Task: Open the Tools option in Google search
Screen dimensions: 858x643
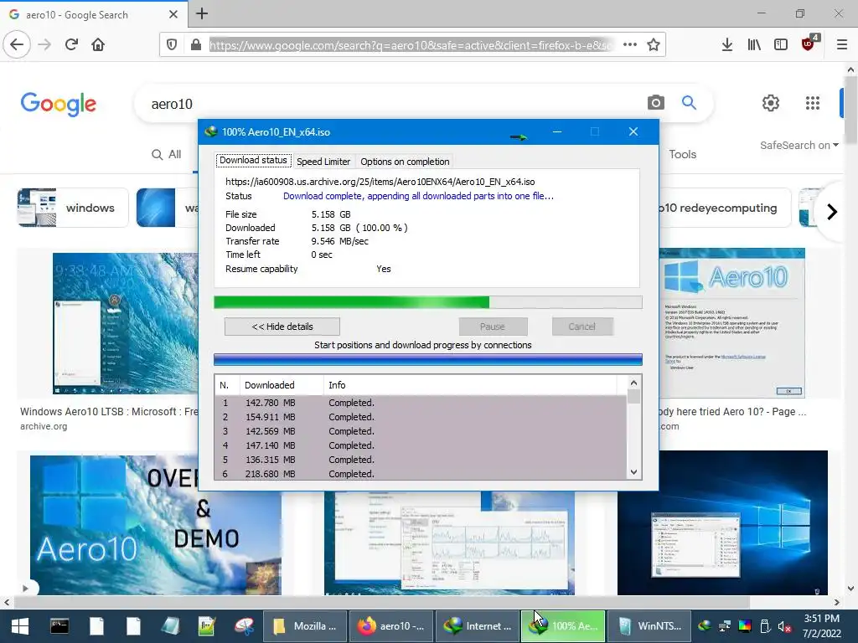Action: 682,154
